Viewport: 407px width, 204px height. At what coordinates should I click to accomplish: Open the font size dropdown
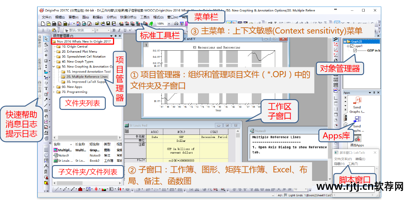pyautogui.click(x=108, y=30)
